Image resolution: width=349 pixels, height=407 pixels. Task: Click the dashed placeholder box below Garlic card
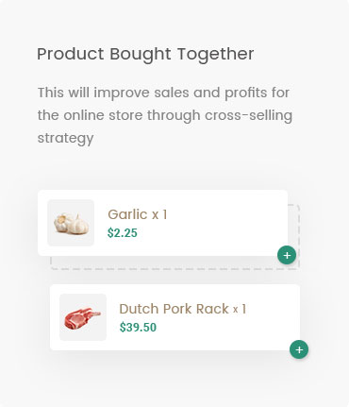(174, 263)
